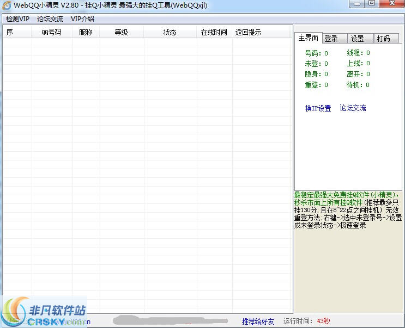Image resolution: width=405 pixels, height=328 pixels.
Task: Sort by the QQ号码 column header
Action: pos(52,32)
